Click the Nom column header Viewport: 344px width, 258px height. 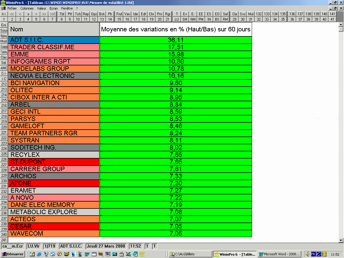54,29
